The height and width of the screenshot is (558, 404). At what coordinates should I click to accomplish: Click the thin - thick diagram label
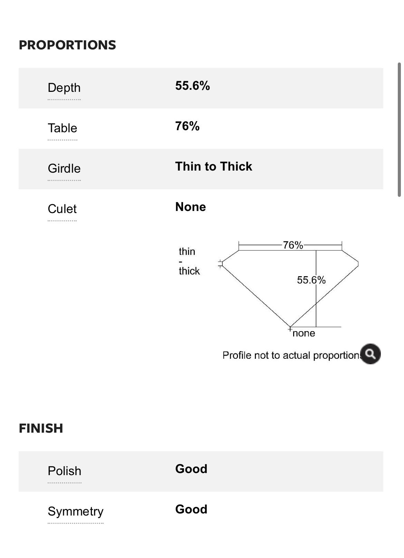coord(189,261)
